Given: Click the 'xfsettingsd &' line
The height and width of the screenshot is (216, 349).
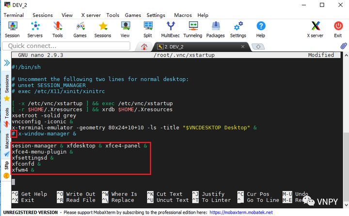Looking at the screenshot, I should pos(33,158).
